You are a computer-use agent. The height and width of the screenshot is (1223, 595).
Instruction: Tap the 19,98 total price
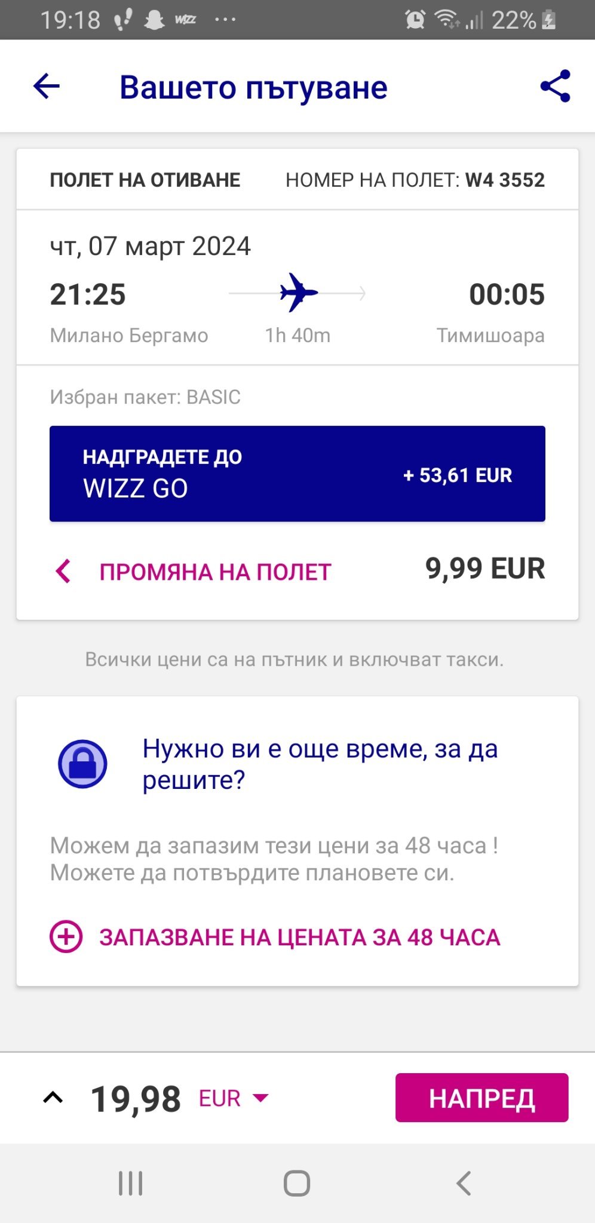(136, 1099)
